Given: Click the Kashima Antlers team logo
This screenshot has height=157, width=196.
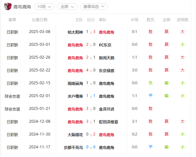Looking at the screenshot, I should pos(8,6).
